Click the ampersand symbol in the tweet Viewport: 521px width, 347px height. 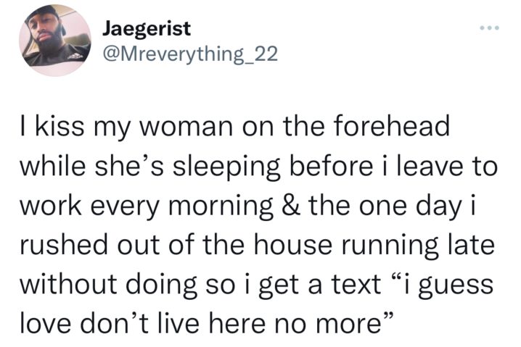click(x=292, y=206)
